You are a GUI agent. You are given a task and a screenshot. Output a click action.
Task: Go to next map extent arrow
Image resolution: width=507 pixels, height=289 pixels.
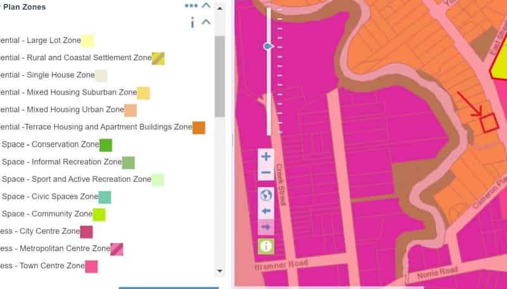pos(266,227)
